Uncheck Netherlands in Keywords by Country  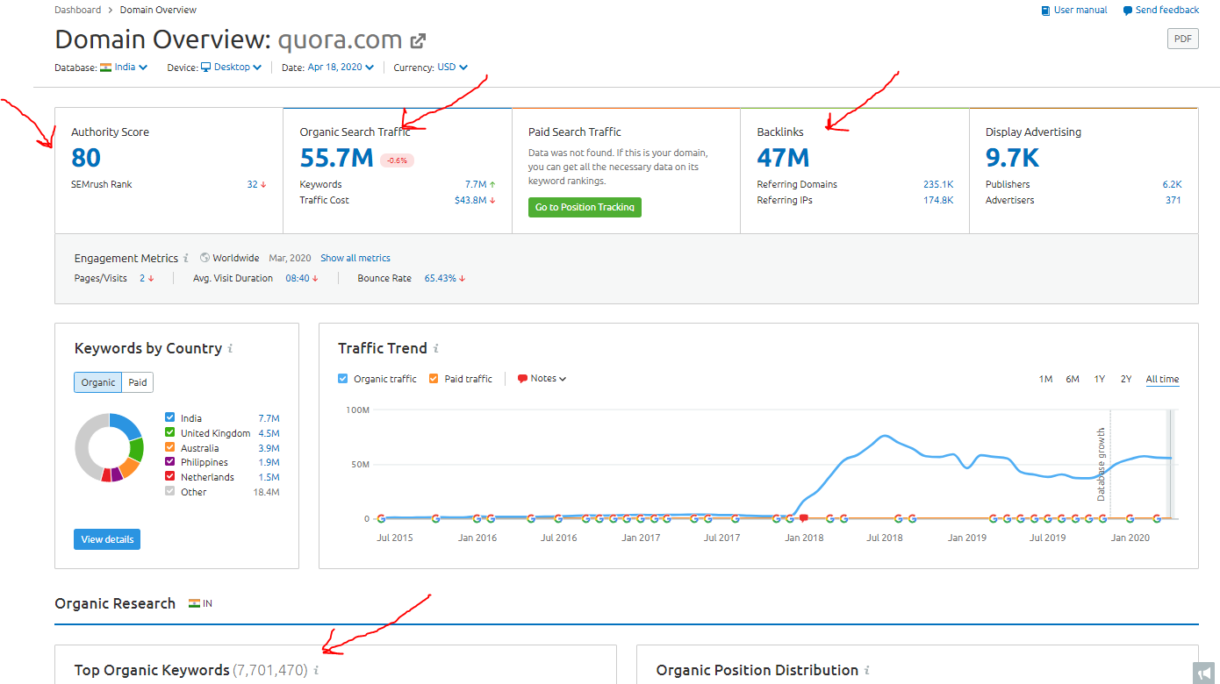170,477
